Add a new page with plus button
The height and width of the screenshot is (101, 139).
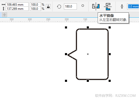click(4, 15)
